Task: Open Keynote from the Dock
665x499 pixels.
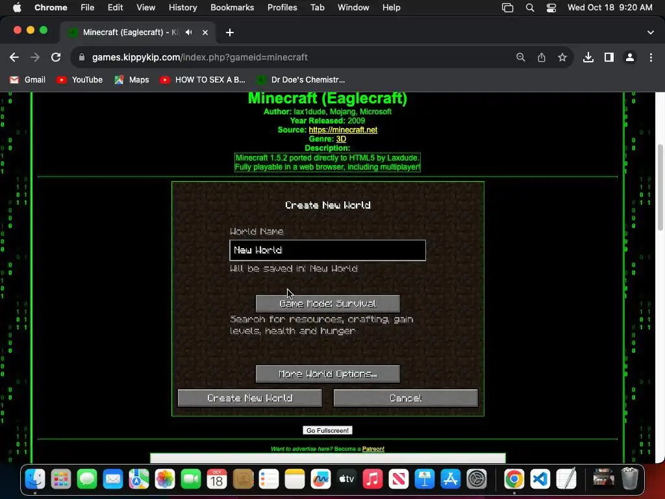Action: coord(425,479)
